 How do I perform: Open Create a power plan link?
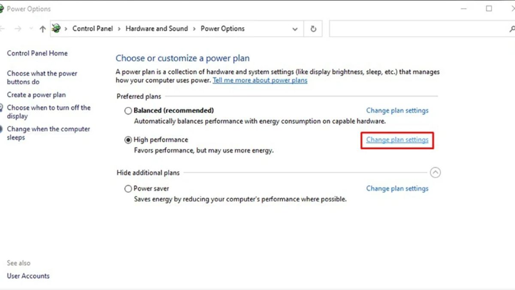(36, 95)
